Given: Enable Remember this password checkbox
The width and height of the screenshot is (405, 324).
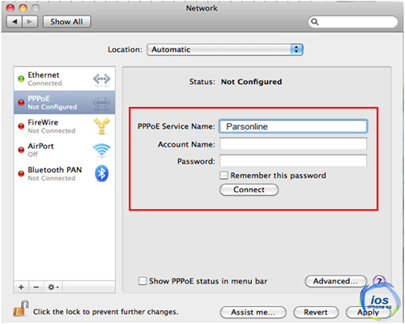Looking at the screenshot, I should click(224, 176).
